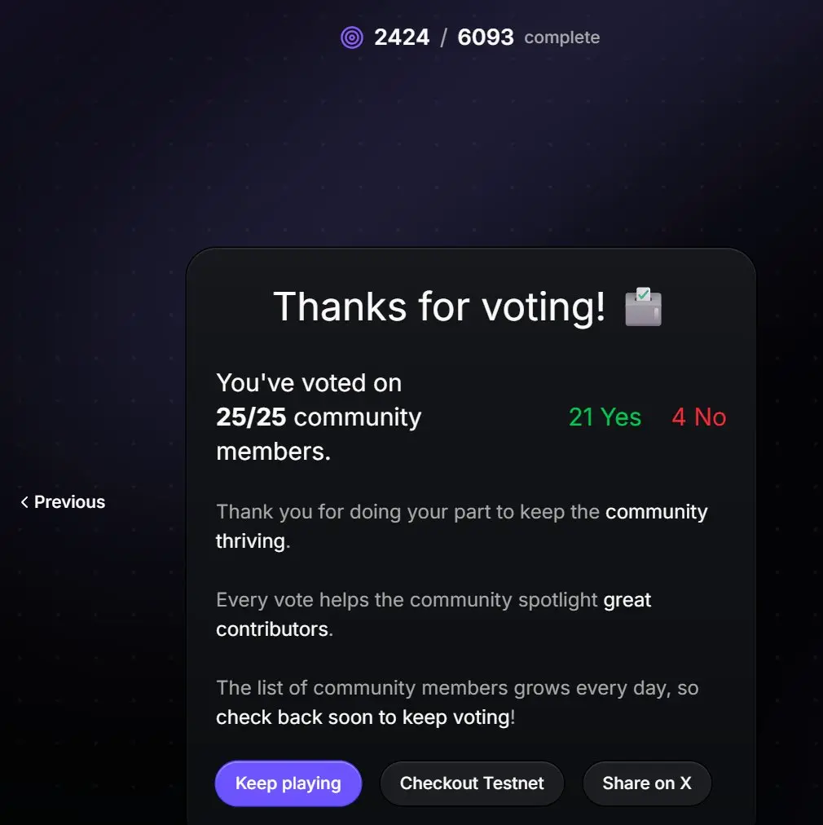
Task: Click the left chevron beside Previous
Action: (24, 502)
